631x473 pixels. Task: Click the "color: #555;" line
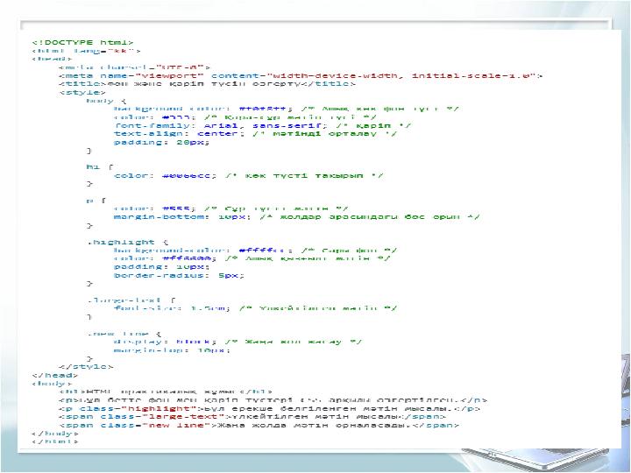(x=230, y=208)
